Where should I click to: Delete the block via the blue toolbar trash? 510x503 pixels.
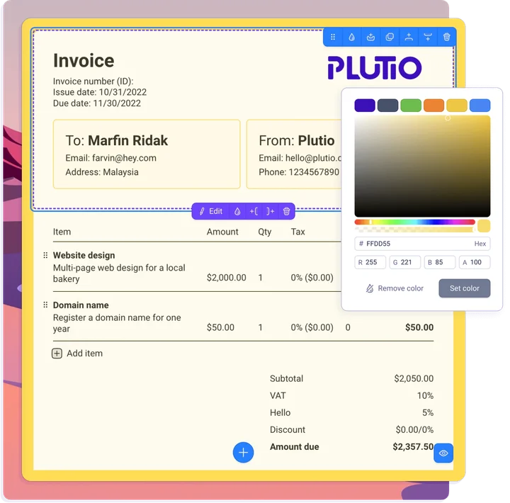(446, 38)
